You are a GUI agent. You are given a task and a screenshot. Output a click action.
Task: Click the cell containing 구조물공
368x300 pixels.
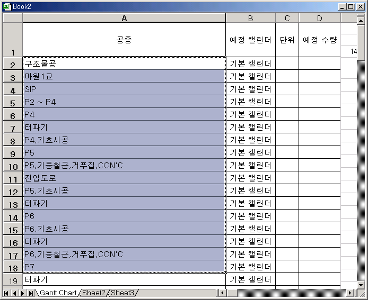coord(124,63)
